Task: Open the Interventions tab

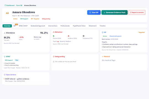Action: coord(53,26)
